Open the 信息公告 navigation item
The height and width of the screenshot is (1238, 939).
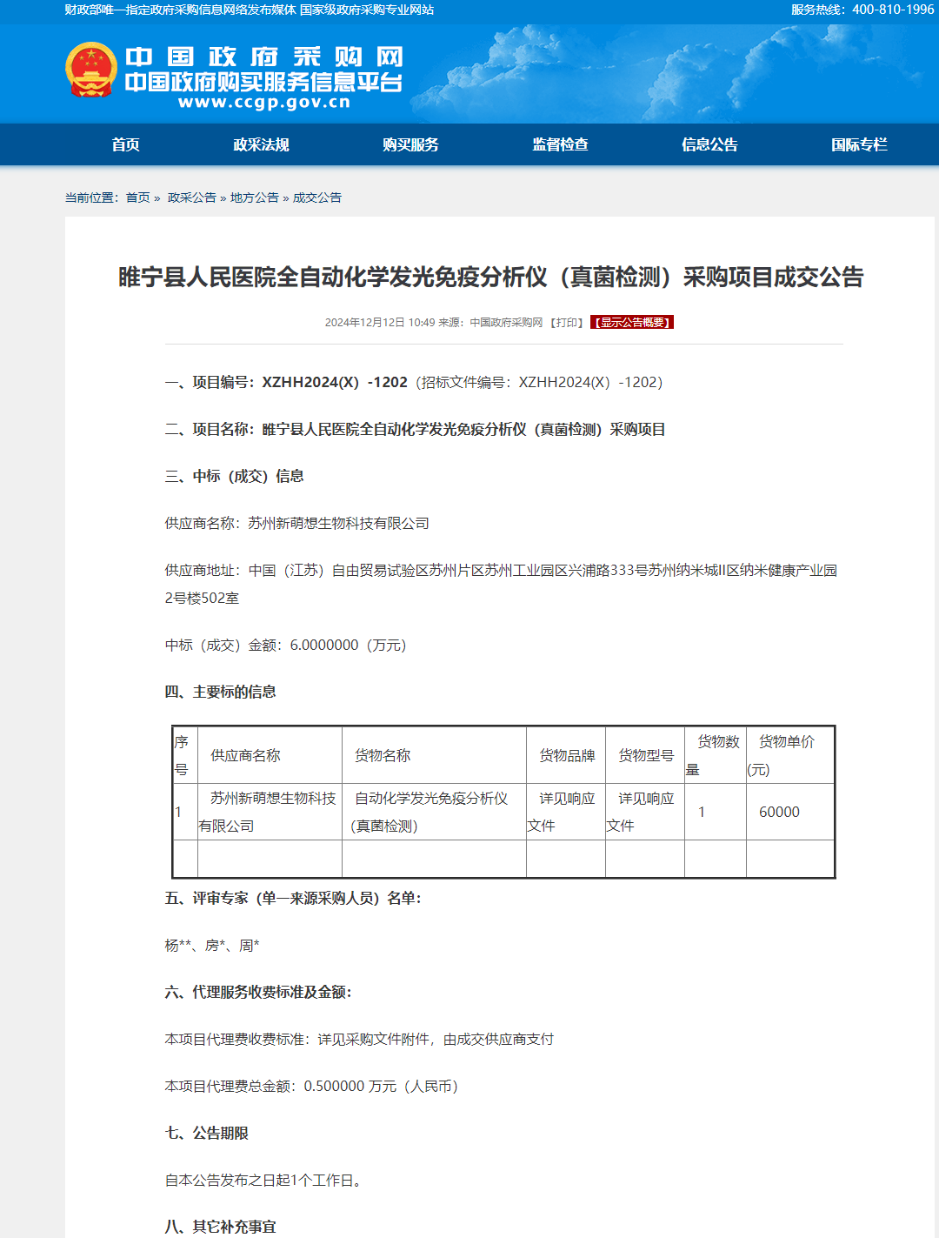(709, 144)
